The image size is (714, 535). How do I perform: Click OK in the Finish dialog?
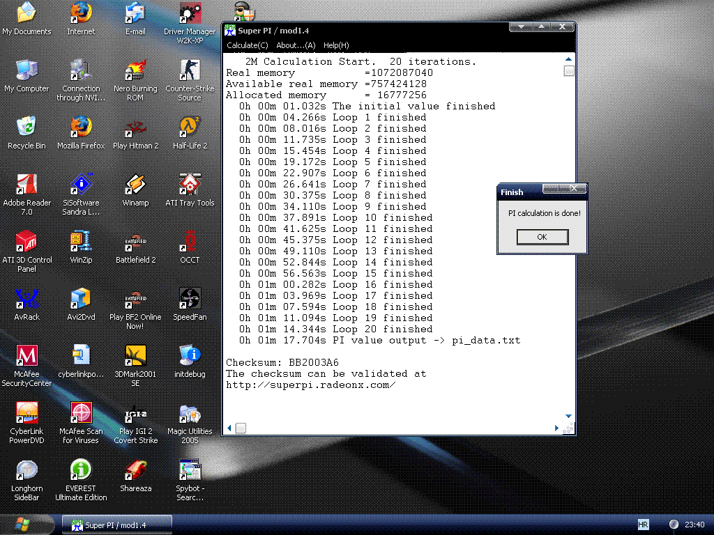point(542,237)
